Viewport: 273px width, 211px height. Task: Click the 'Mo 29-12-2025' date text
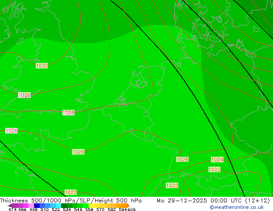tap(182, 201)
